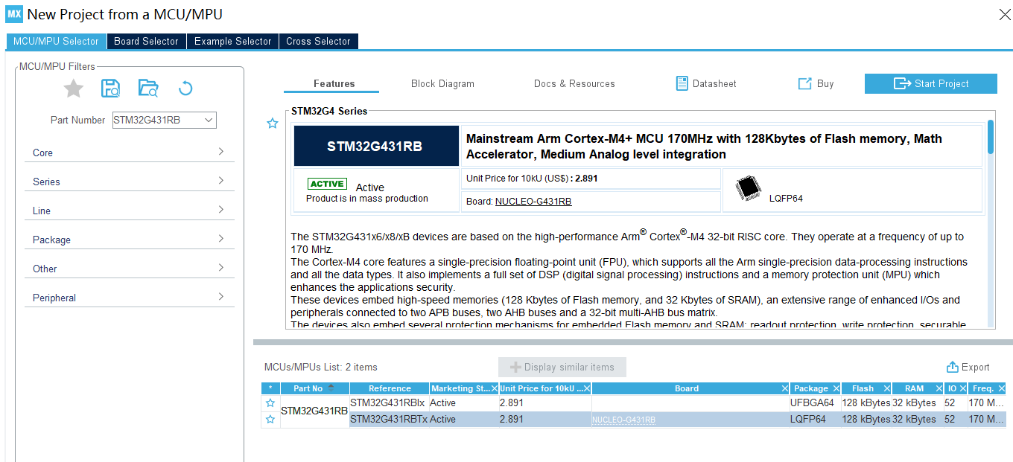Remove the Freq. column
1013x462 pixels.
click(x=1001, y=388)
